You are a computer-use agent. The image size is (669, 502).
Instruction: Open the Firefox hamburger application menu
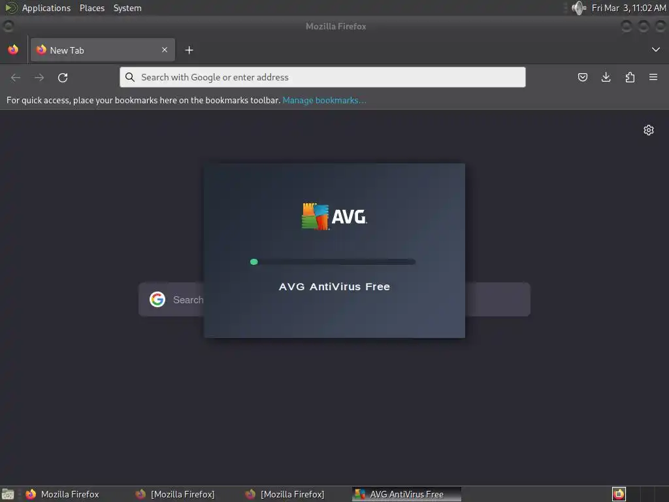[x=653, y=77]
